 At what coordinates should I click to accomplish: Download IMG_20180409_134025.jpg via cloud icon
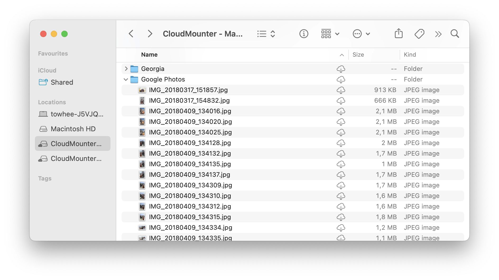coord(341,133)
